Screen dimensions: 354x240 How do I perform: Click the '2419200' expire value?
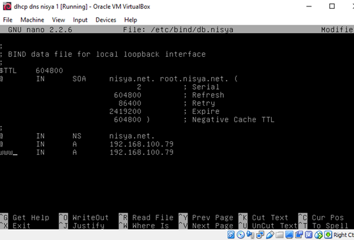click(x=125, y=111)
